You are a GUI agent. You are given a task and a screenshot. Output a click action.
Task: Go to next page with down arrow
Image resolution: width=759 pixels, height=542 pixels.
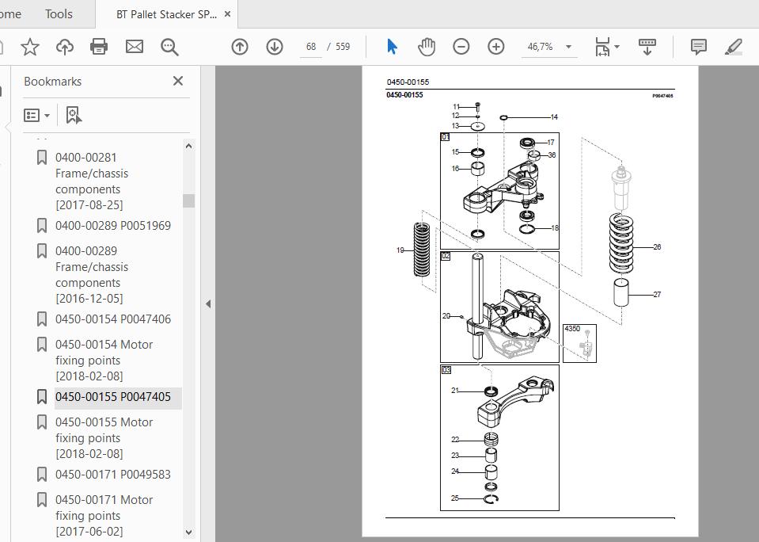(275, 47)
